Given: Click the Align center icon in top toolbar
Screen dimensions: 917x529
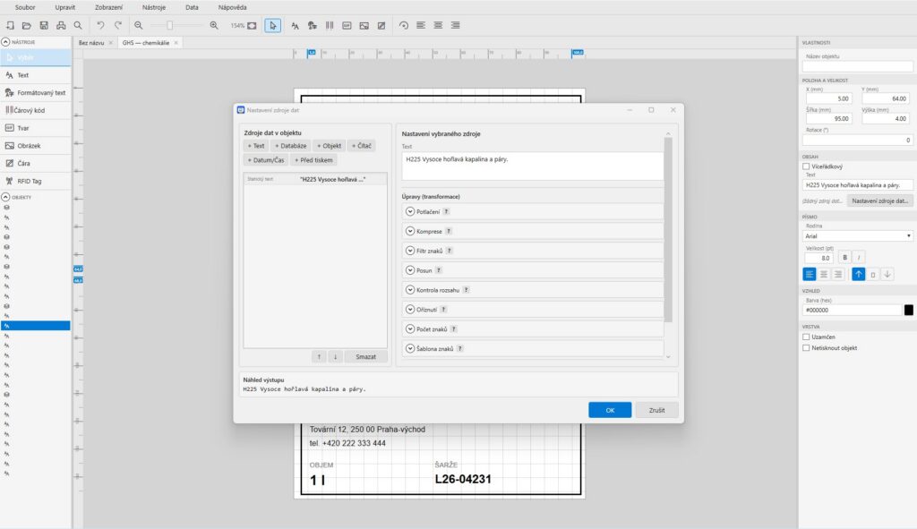Looking at the screenshot, I should click(438, 25).
